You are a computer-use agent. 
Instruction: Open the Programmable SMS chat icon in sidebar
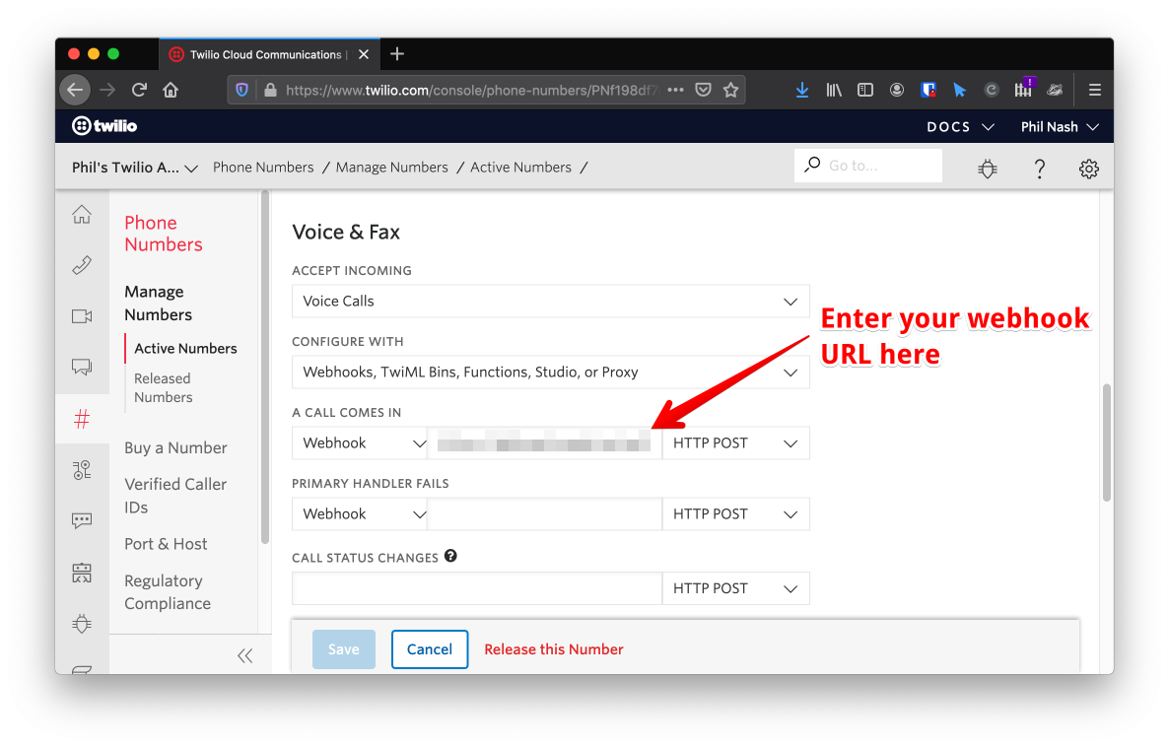[x=82, y=367]
